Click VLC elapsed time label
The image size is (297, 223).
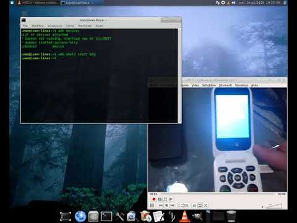pos(153,194)
